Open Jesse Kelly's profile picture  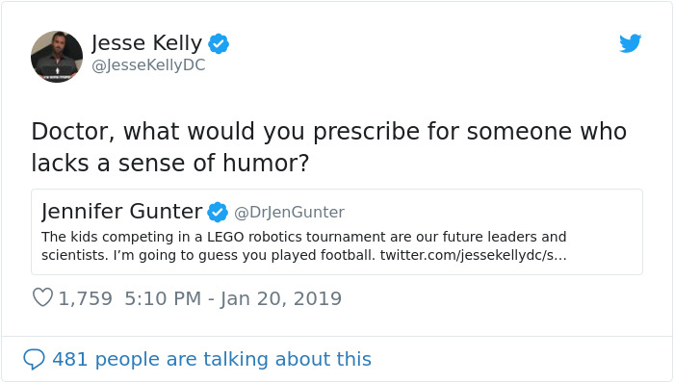click(57, 57)
